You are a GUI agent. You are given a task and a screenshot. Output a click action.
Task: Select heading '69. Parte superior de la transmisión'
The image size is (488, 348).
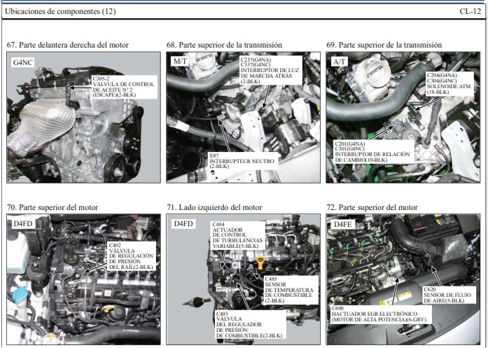(x=384, y=45)
